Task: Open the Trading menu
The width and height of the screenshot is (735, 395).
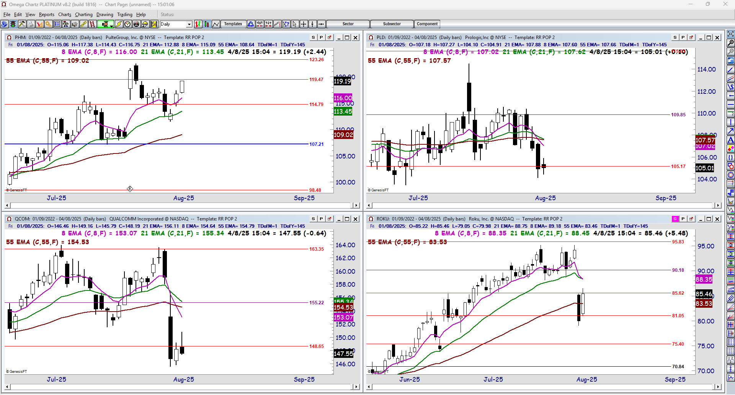Action: pyautogui.click(x=125, y=15)
